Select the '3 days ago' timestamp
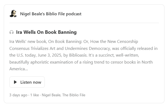168x107 pixels. coord(18,95)
